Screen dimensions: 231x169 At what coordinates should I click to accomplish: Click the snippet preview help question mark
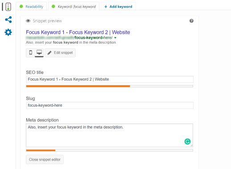(x=191, y=21)
